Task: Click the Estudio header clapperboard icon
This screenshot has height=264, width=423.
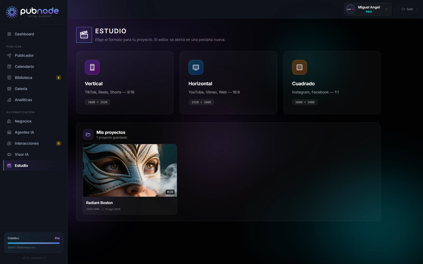Action: pos(84,35)
